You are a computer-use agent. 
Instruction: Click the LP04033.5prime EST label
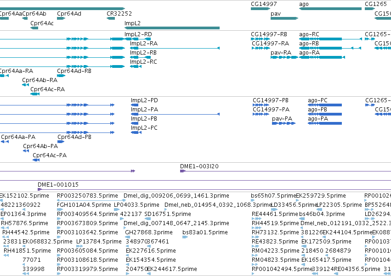[136, 205]
